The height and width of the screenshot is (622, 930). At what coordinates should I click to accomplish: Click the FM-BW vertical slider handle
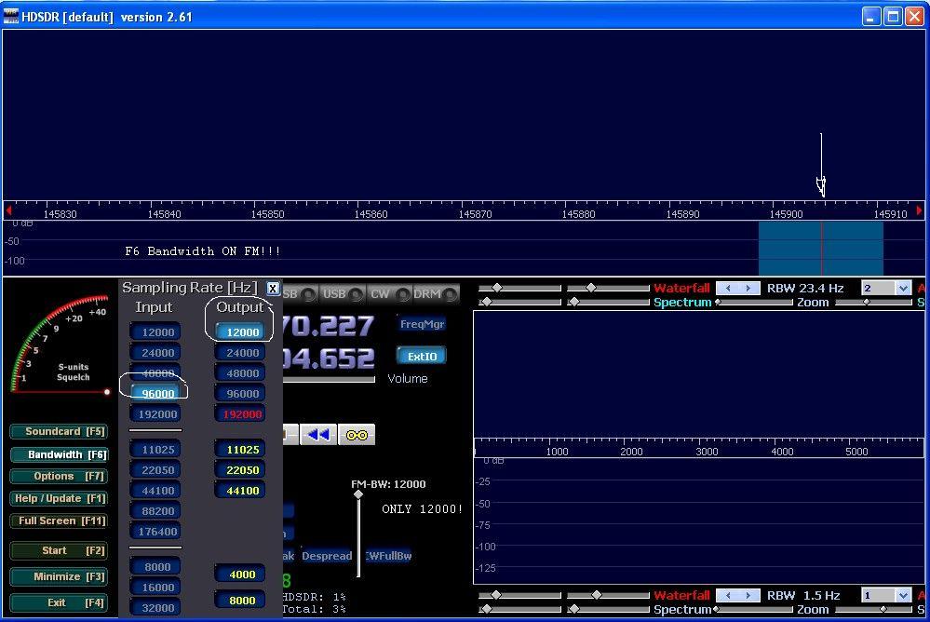(x=357, y=494)
